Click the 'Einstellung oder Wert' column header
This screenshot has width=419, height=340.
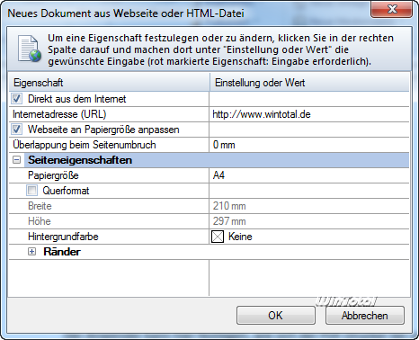point(309,83)
